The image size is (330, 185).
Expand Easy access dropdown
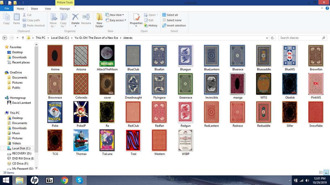click(125, 20)
